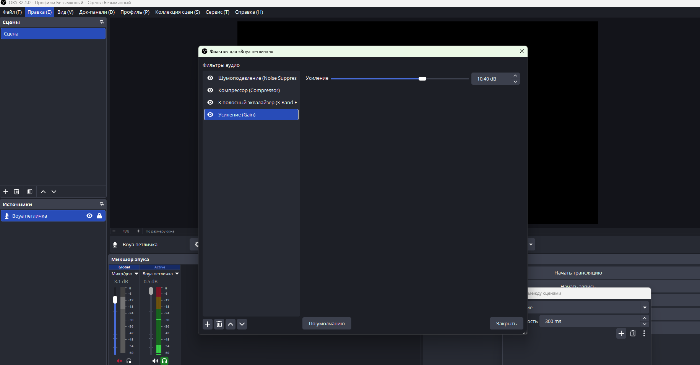Image resolution: width=700 pixels, height=365 pixels.
Task: Click the Закрыть button in the filters dialog
Action: tap(507, 323)
